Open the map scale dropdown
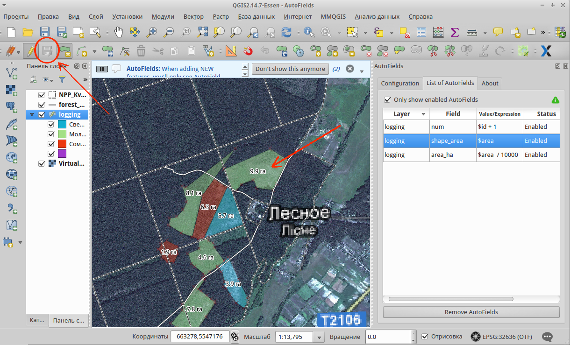 point(320,337)
